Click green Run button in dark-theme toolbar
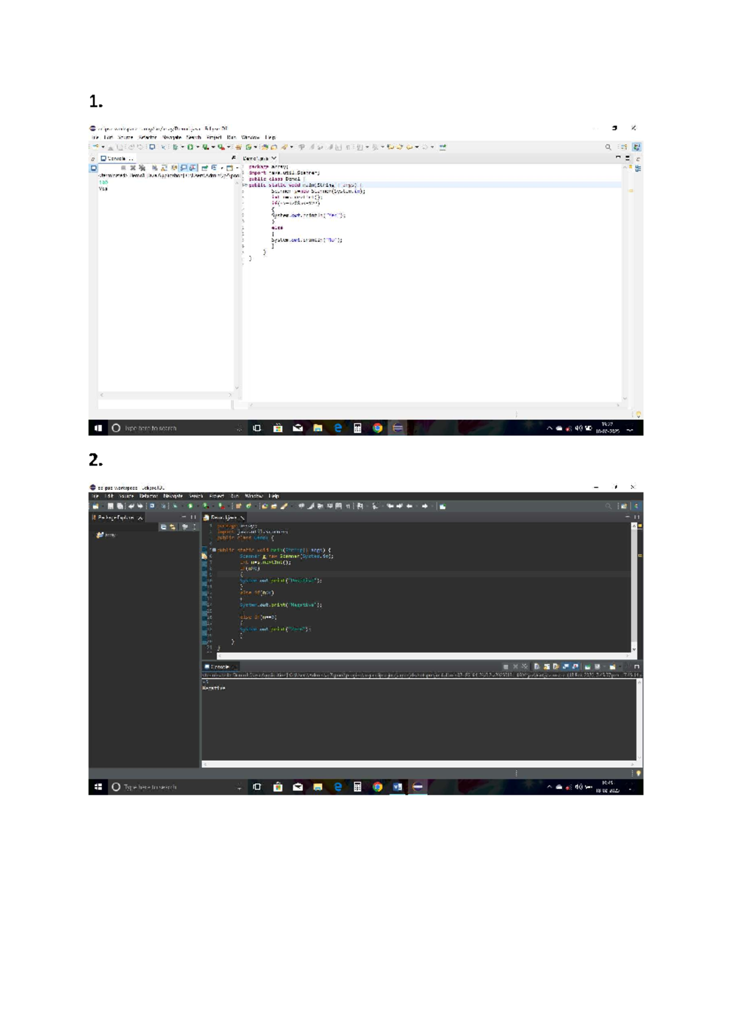Image resolution: width=732 pixels, height=1035 pixels. click(x=190, y=506)
